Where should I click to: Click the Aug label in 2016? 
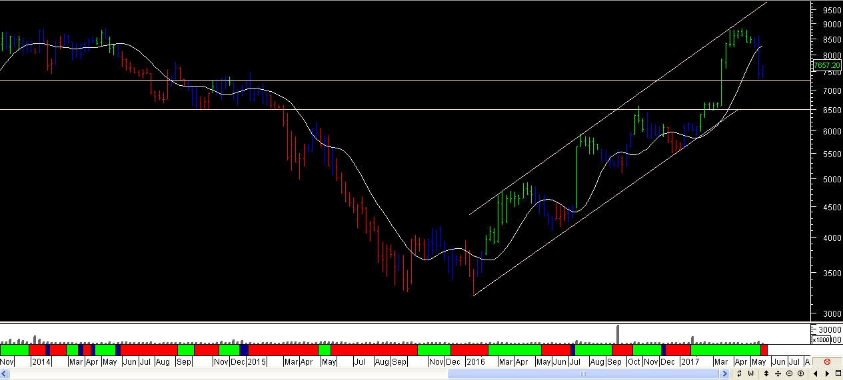[x=596, y=362]
